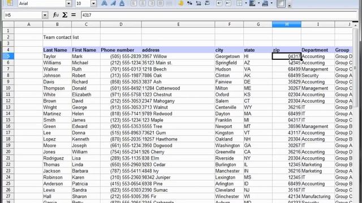Apply Percent number format

(x=189, y=3)
